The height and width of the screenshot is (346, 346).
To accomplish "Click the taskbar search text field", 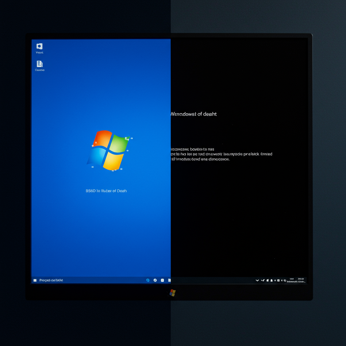I will pos(51,280).
